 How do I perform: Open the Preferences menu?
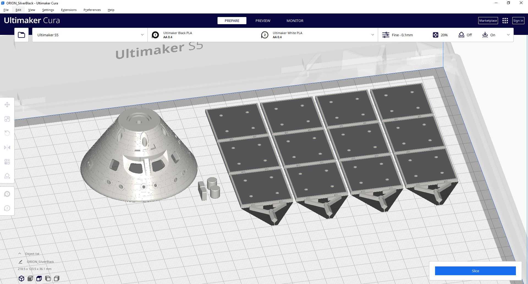[92, 10]
